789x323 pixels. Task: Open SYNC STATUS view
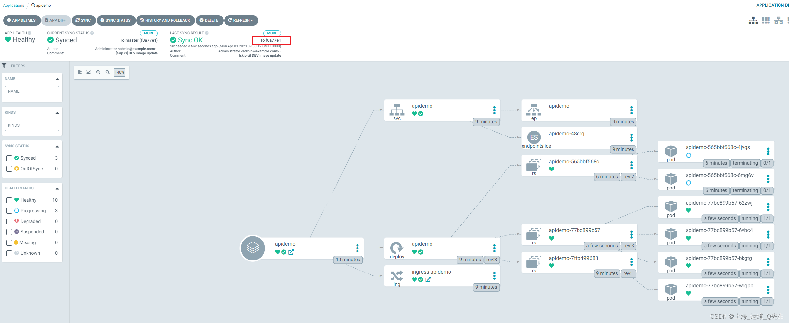click(116, 20)
